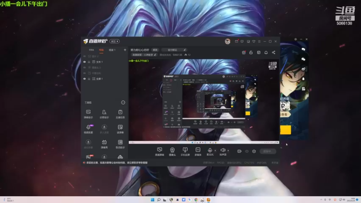361x203 pixels.
Task: Open the mail inbox icon in title bar
Action: tap(236, 42)
